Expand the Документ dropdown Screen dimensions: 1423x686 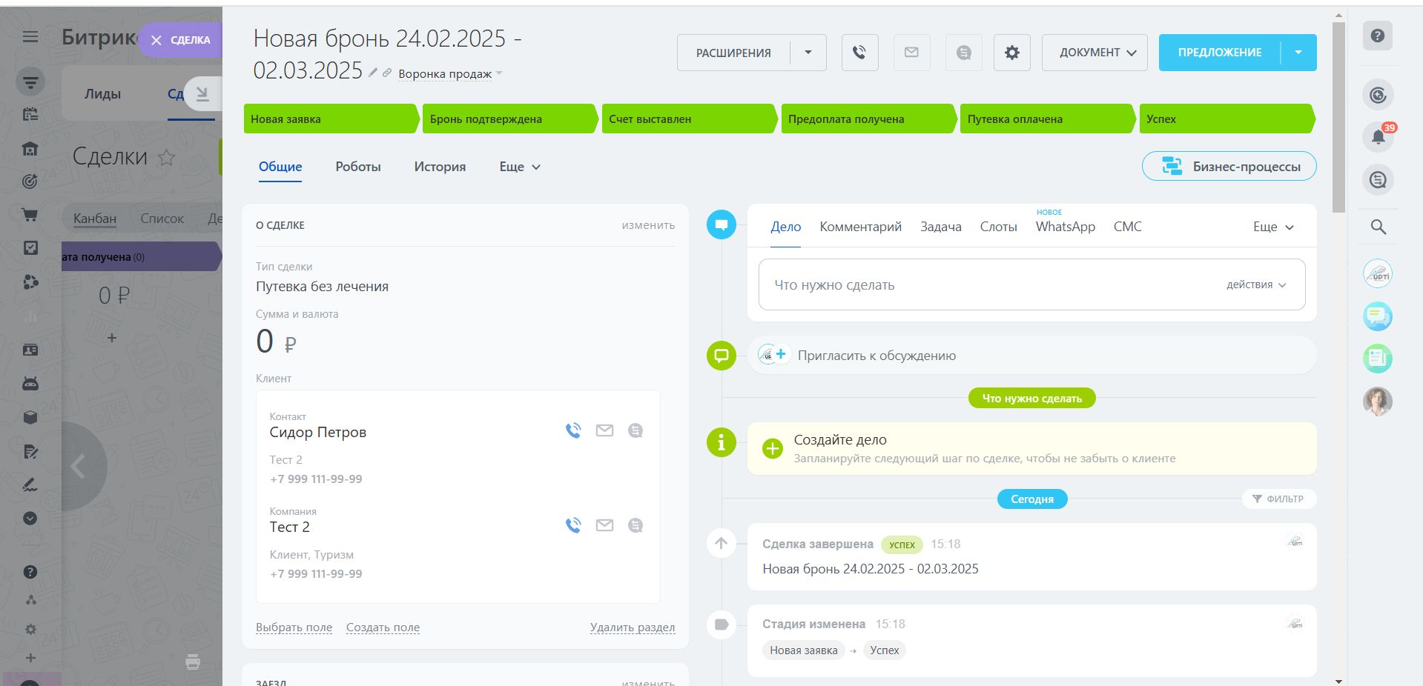(1095, 53)
